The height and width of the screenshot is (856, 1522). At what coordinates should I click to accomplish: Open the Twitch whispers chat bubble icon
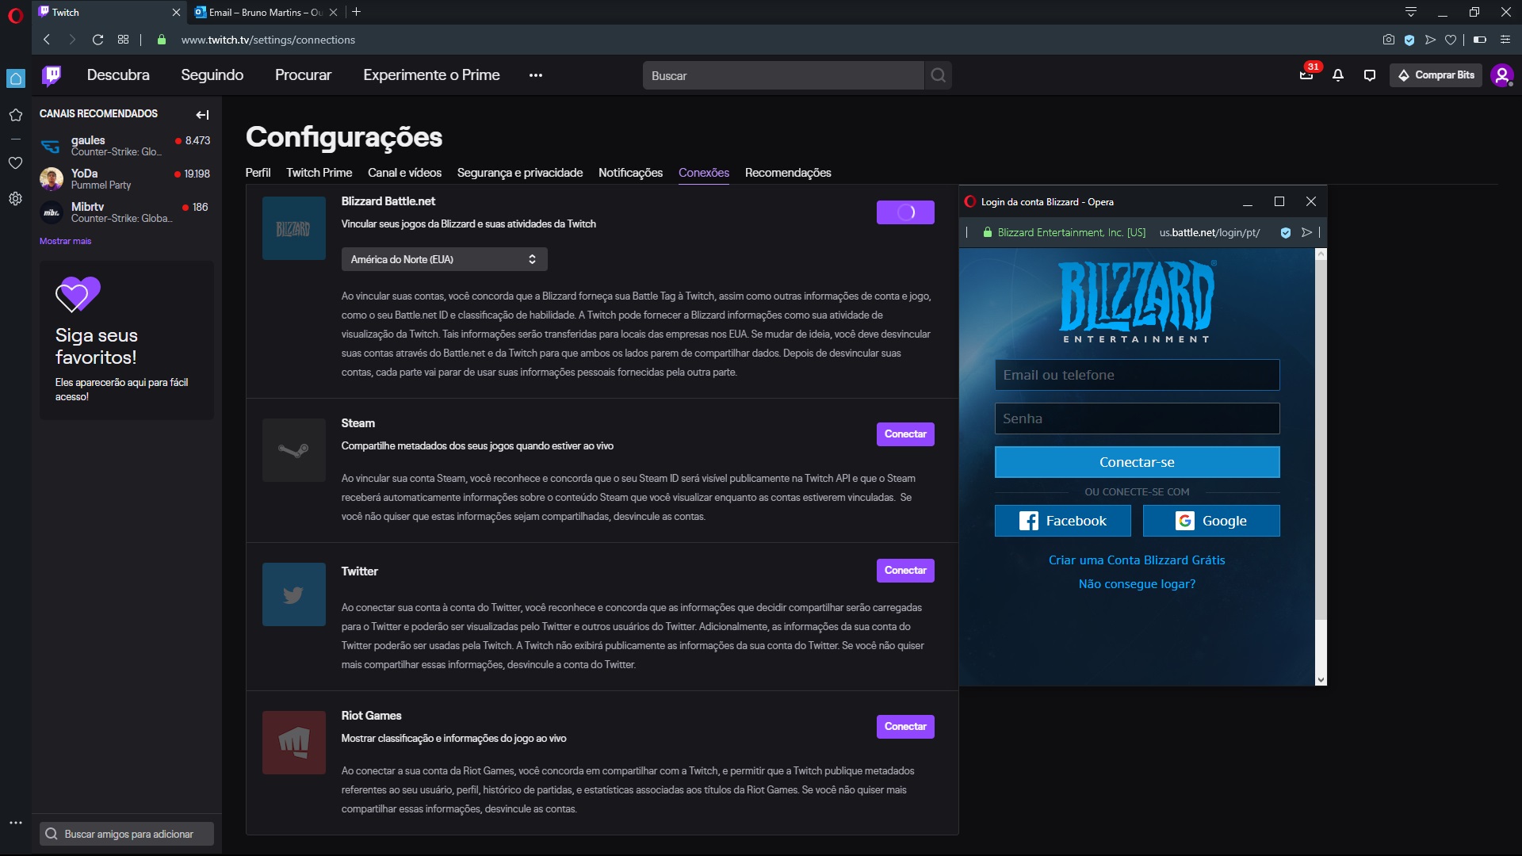click(1369, 75)
